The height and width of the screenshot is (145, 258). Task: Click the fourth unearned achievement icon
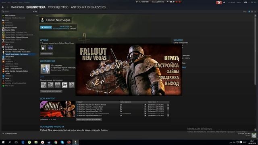click(64, 85)
